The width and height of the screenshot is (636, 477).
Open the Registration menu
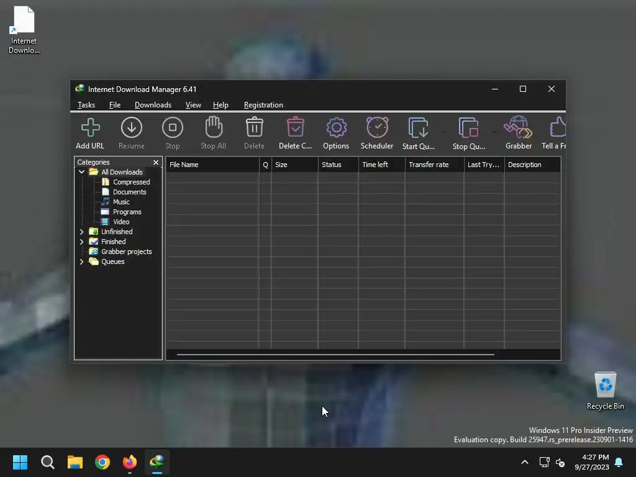tap(263, 104)
